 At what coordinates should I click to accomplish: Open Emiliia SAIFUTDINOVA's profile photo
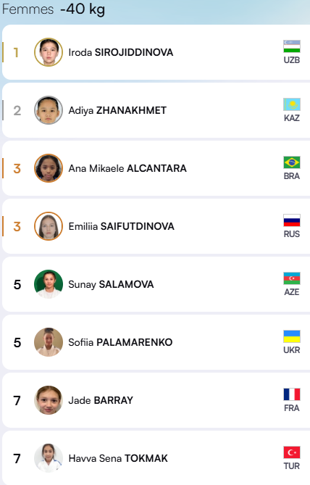[x=49, y=226]
